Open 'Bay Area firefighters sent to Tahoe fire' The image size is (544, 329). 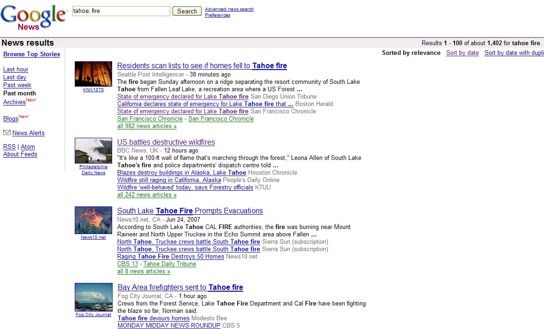pos(180,288)
